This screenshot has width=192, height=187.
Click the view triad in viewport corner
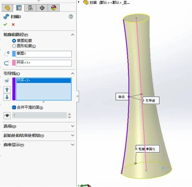(x=85, y=185)
